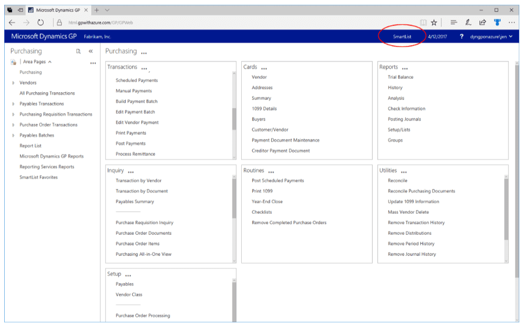Click the Area Pages icon
The height and width of the screenshot is (328, 524).
click(13, 62)
